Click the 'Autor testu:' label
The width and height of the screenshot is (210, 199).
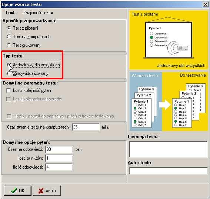point(140,163)
